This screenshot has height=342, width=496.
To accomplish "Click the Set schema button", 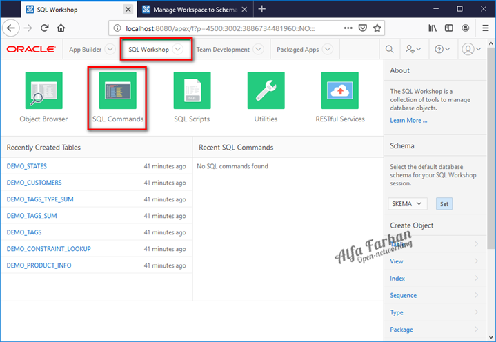I will click(x=444, y=203).
